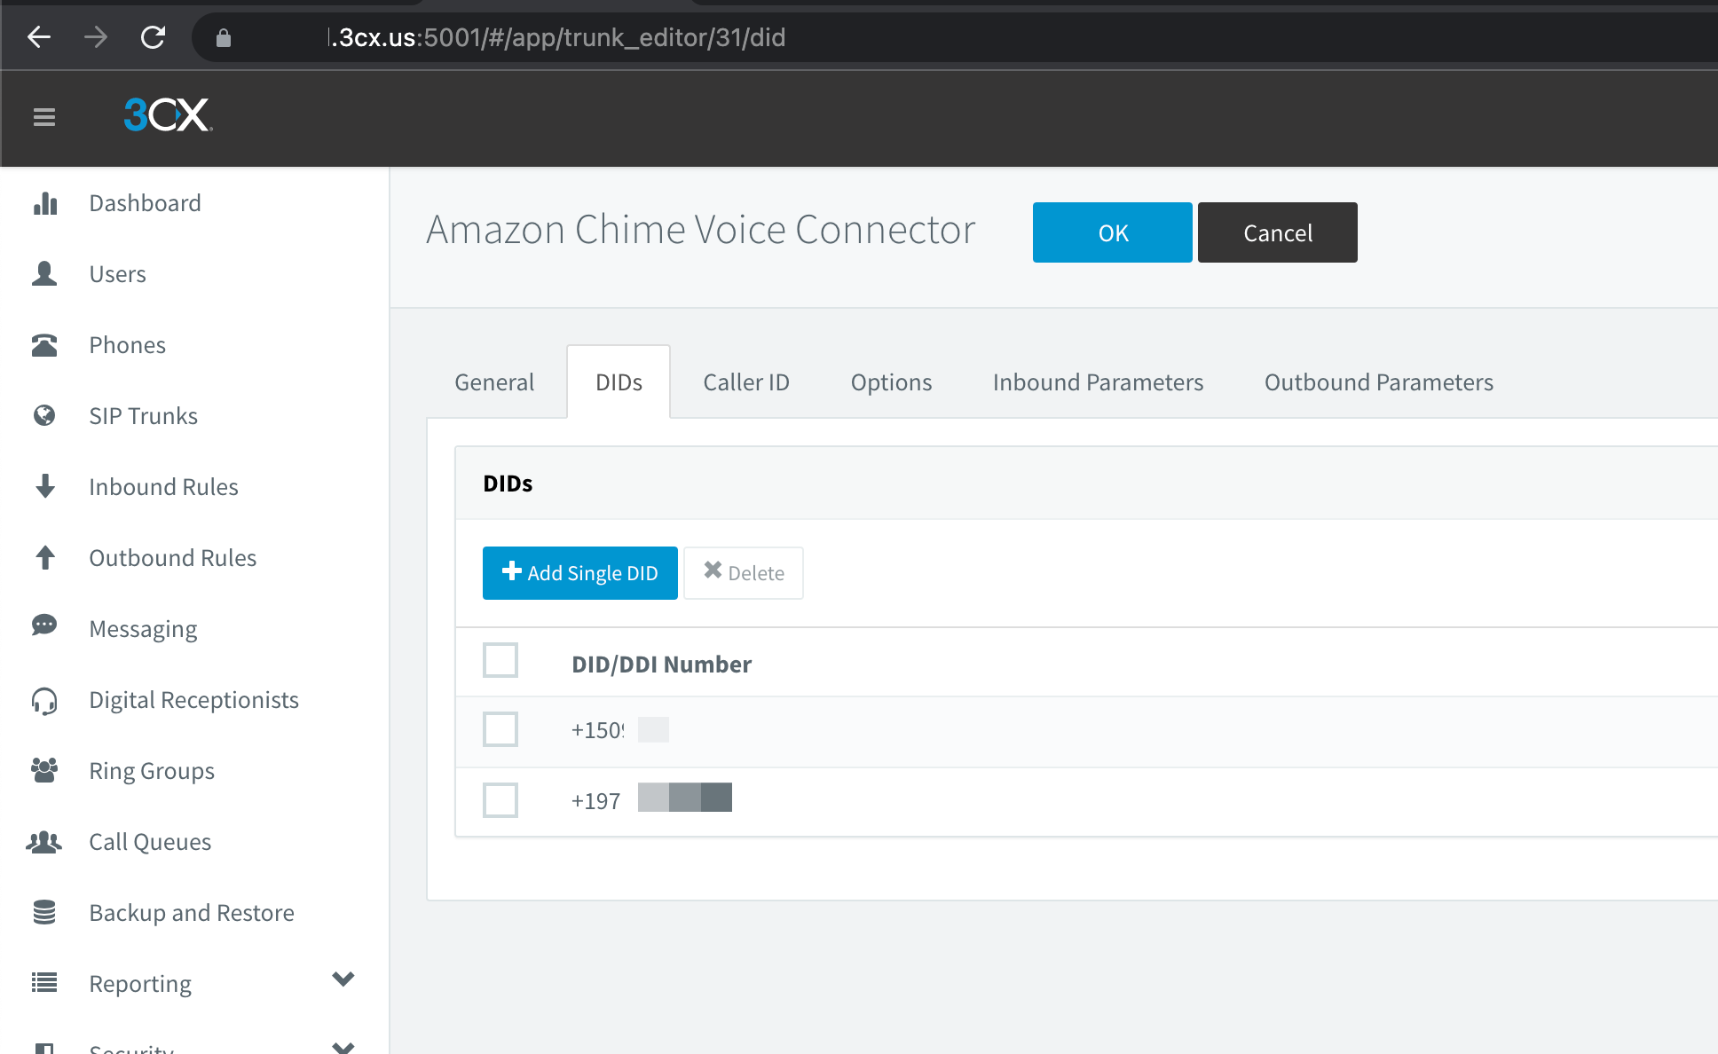
Task: Toggle the hamburger sidebar menu
Action: tap(44, 116)
